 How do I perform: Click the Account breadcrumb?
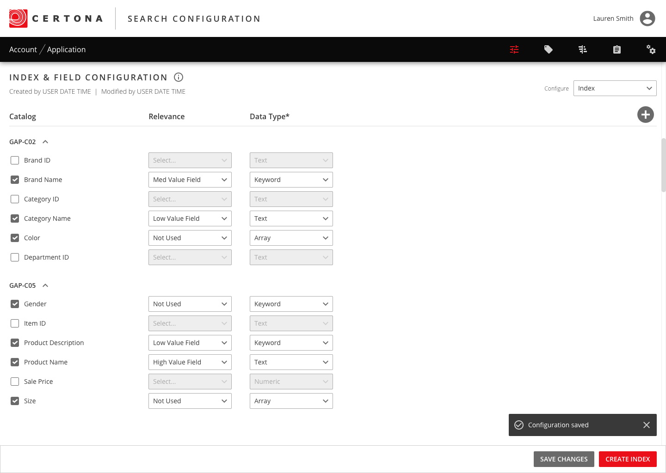[x=23, y=49]
